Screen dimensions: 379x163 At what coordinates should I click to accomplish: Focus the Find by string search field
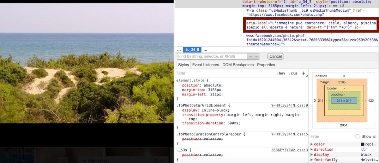coord(212,57)
